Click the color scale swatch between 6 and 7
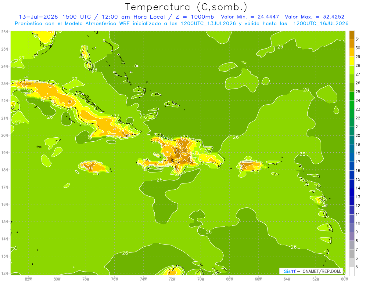This screenshot has width=366, height=283. (x=352, y=254)
